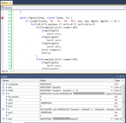Select the gol1 variable name

[10, 113]
